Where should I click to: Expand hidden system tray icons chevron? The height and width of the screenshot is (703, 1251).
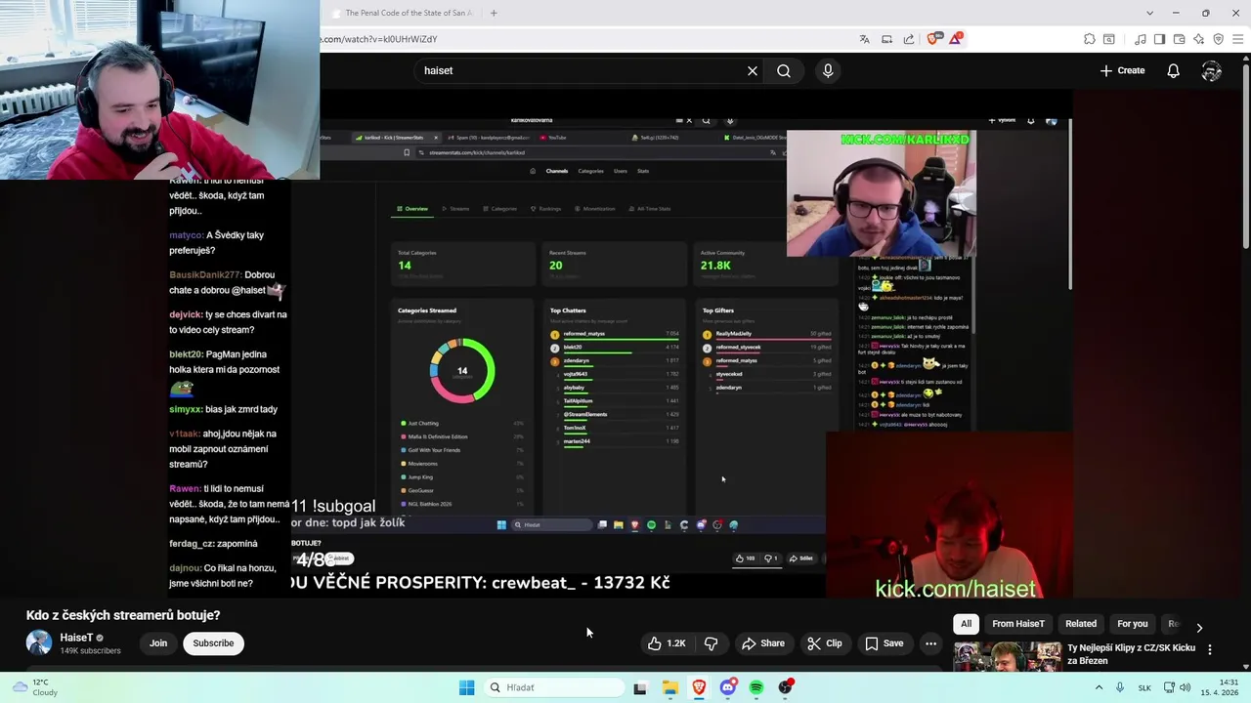(x=1100, y=687)
